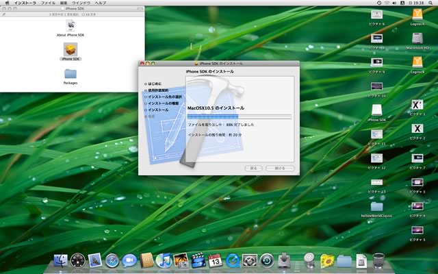Viewport: 438px width, 274px height.
Task: Launch iPhoto from the Dock
Action: tap(181, 260)
